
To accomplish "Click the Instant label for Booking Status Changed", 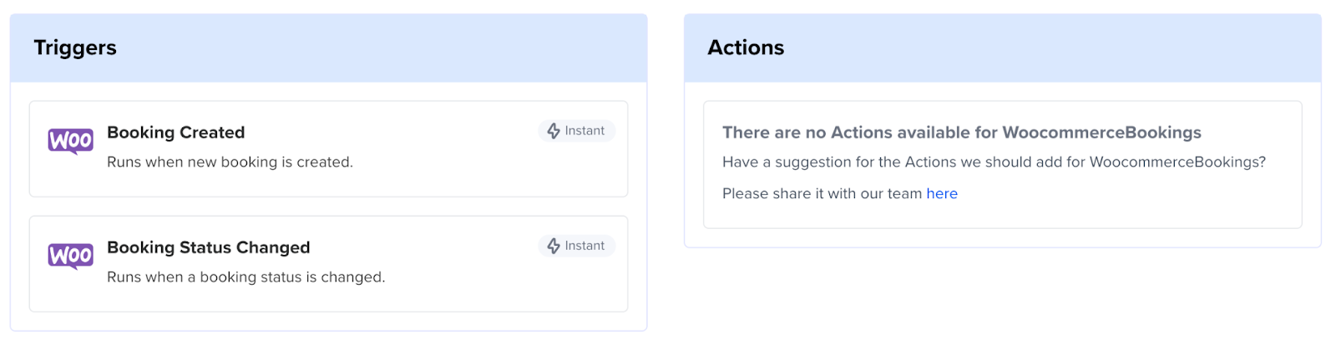I will pyautogui.click(x=584, y=246).
